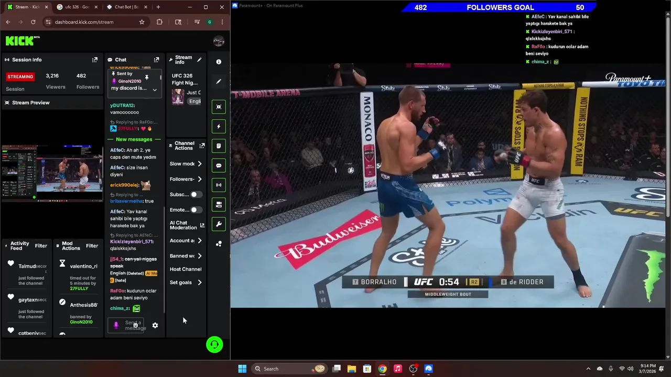671x377 pixels.
Task: Click the camera sidebar icon
Action: pos(219,204)
